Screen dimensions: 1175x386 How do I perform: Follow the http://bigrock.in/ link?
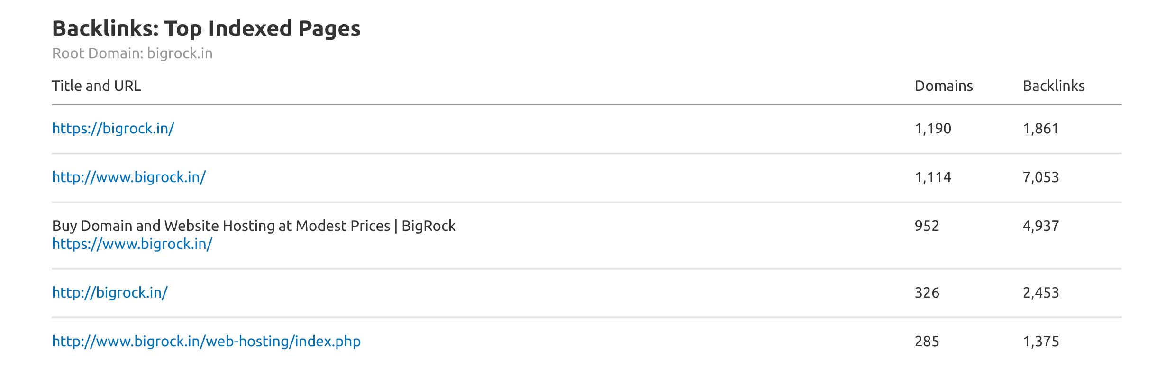coord(110,293)
